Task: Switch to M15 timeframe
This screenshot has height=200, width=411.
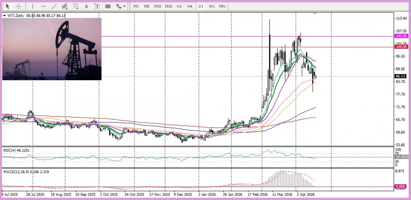Action: [158, 6]
